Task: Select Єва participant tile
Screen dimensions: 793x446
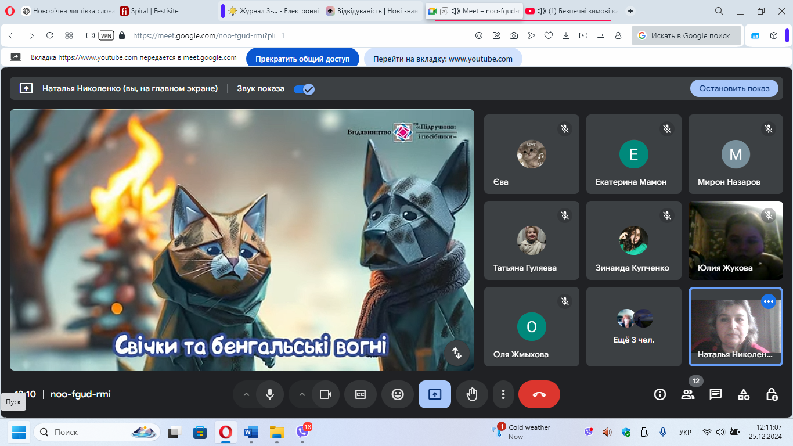Action: point(532,154)
